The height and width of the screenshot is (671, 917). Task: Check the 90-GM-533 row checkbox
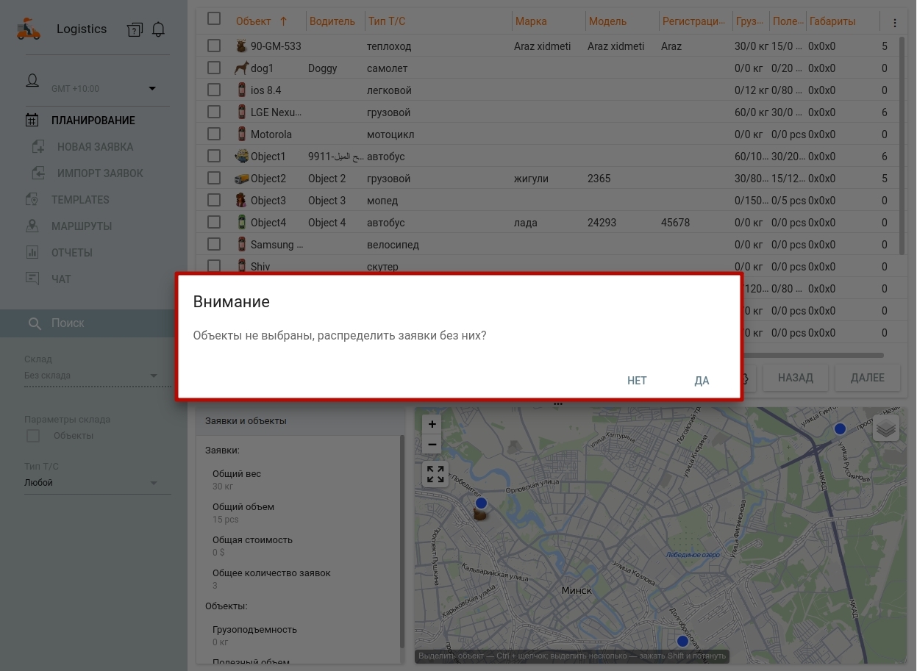click(x=214, y=46)
